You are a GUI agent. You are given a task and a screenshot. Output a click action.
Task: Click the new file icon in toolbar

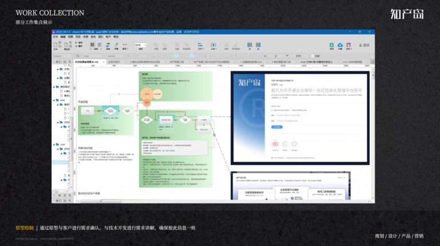56,45
